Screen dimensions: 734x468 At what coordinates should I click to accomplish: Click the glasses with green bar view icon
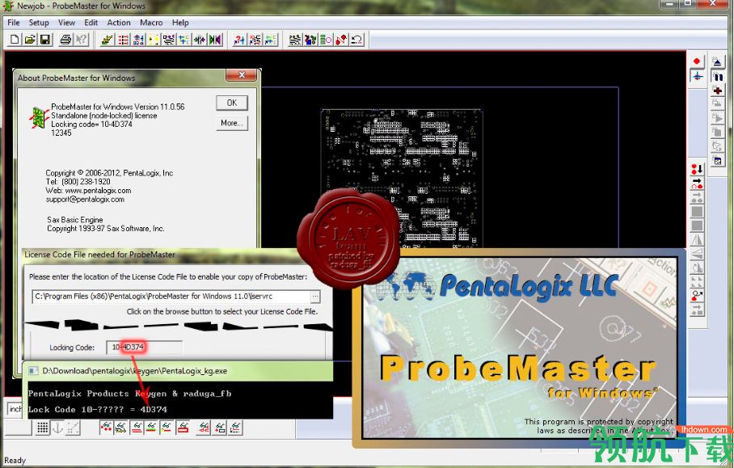click(x=152, y=428)
